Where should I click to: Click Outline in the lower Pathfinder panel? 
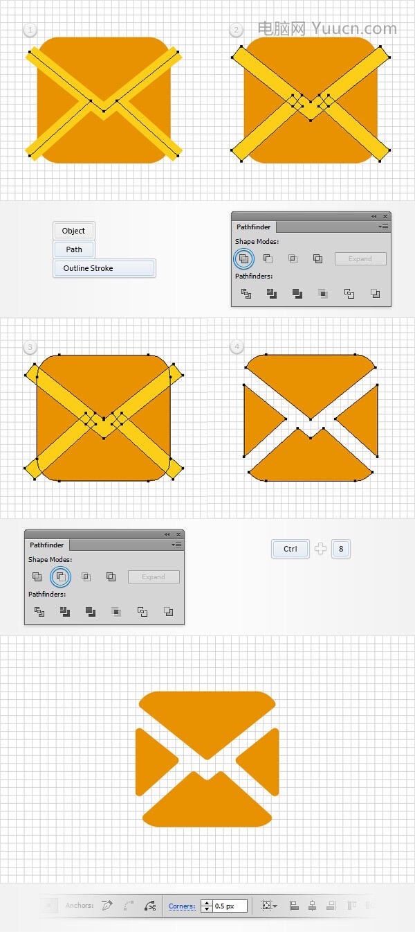pyautogui.click(x=142, y=611)
